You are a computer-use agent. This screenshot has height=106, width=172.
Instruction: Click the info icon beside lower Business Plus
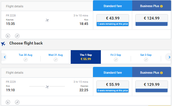pyautogui.click(x=161, y=73)
